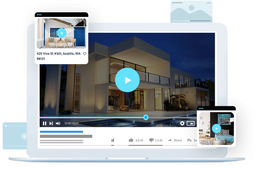The image size is (256, 169).
Task: Favorite the 425 Vine St listing heart
Action: coord(85,54)
